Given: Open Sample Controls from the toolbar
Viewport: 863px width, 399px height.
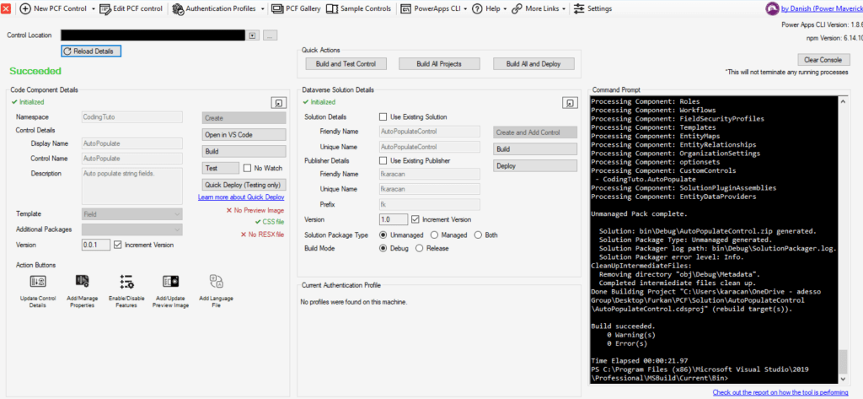Looking at the screenshot, I should click(359, 8).
